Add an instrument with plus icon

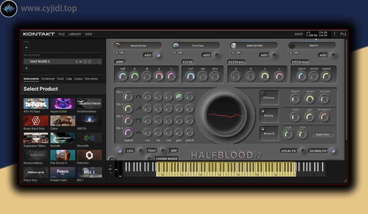tap(26, 68)
